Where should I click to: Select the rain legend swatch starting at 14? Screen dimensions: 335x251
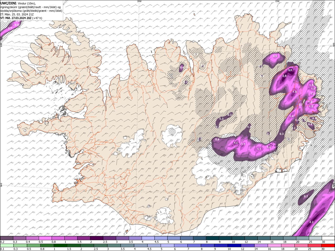tap(261, 245)
